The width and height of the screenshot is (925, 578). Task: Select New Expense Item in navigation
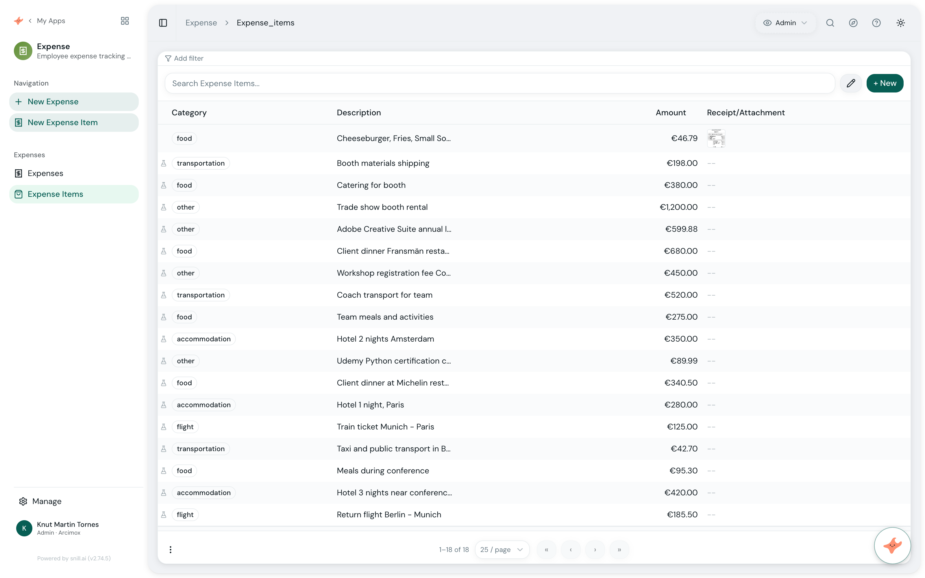(x=74, y=122)
